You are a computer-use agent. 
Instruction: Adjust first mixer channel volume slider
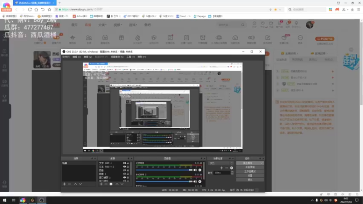click(164, 170)
